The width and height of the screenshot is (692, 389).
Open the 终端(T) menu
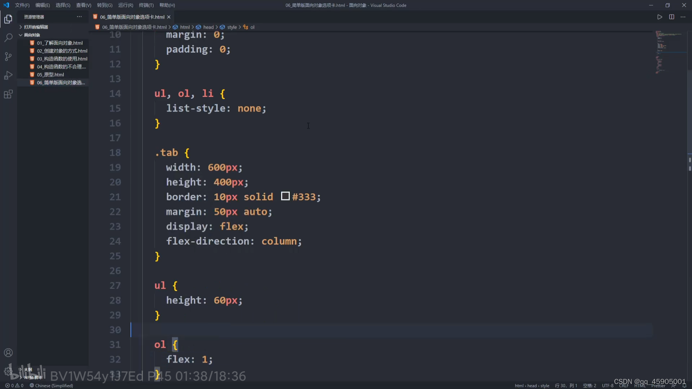[x=146, y=5]
